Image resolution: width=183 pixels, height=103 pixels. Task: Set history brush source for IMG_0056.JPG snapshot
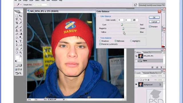136,56
